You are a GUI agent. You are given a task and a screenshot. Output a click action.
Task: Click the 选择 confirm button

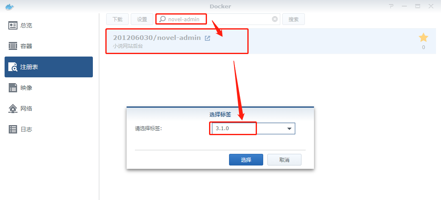[x=246, y=160]
